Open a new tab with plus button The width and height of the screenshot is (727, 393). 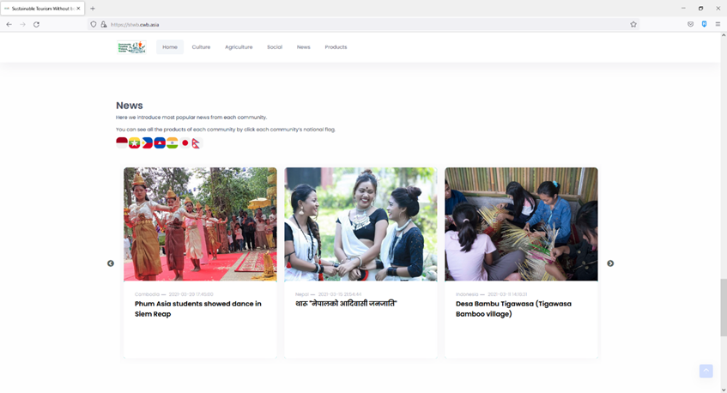tap(93, 9)
